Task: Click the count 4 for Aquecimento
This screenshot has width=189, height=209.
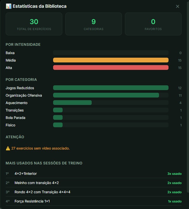Action: (x=180, y=103)
